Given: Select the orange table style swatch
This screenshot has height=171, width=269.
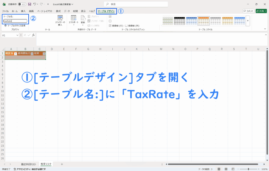Looking at the screenshot, I should pyautogui.click(x=203, y=21).
